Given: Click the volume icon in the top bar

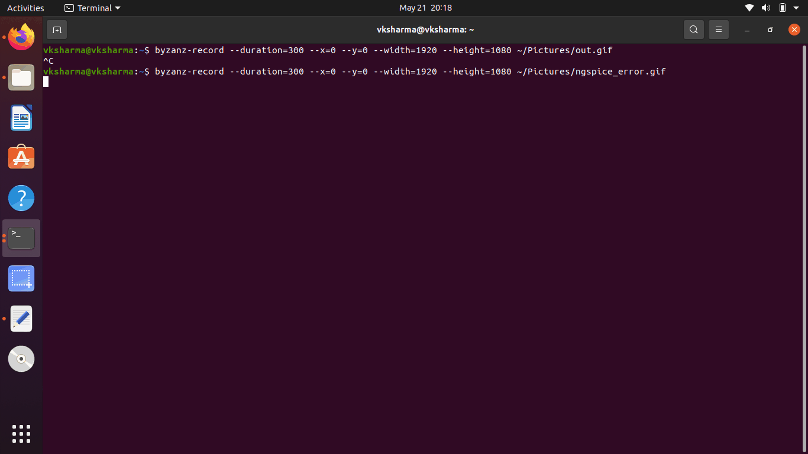Looking at the screenshot, I should [765, 8].
